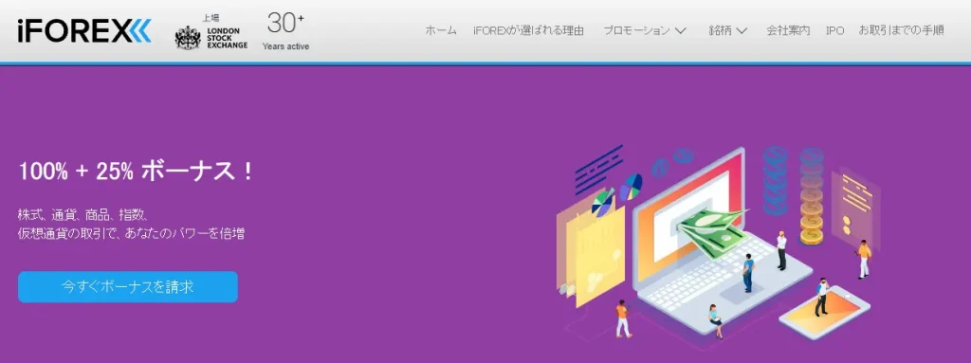
Task: Open the 銘柄 menu
Action: [x=721, y=30]
